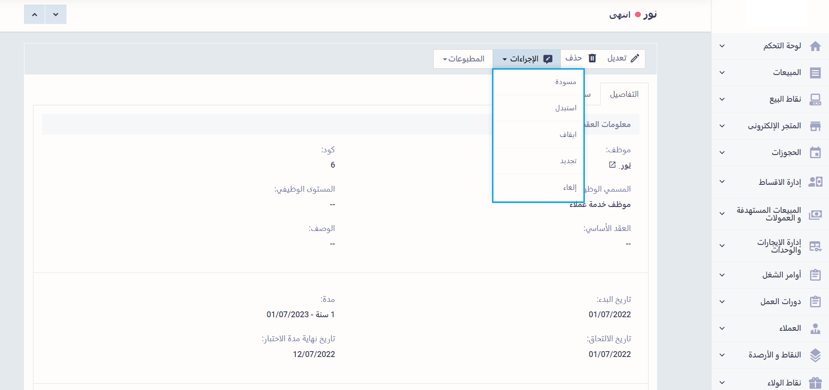Viewport: 829px width, 390px height.
Task: Go to previous record with up arrow
Action: click(34, 14)
